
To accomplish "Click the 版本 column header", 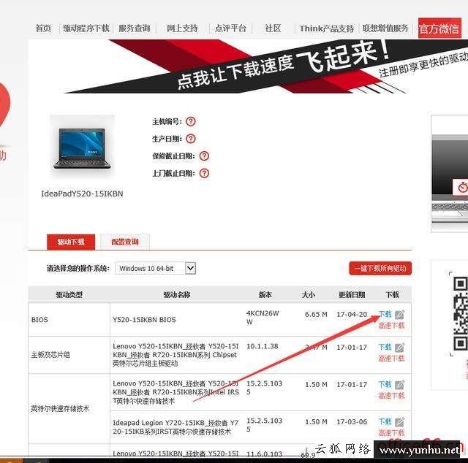I will click(265, 295).
